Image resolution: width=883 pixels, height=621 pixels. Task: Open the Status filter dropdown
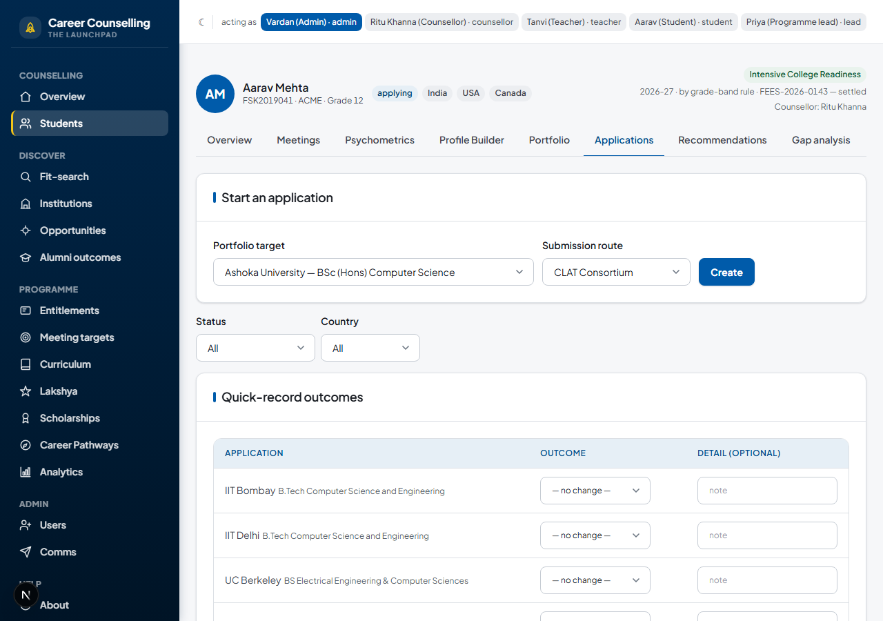click(x=255, y=348)
